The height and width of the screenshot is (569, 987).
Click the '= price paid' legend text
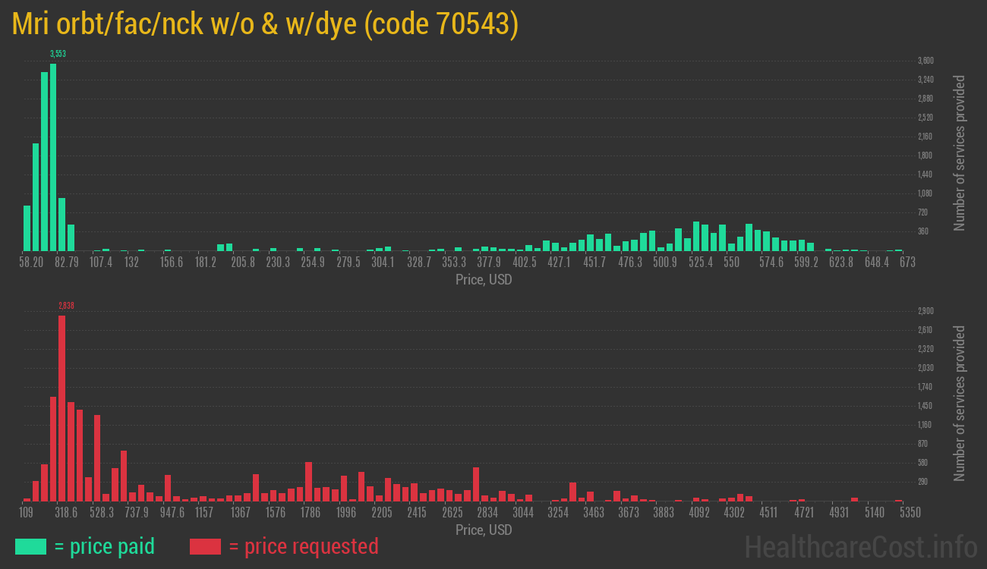(x=104, y=546)
